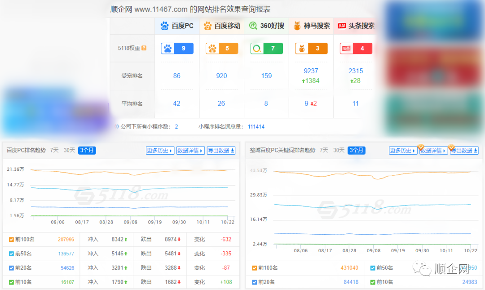Open 更多历史 in 整域百度PC关键词排名趋势 panel
This screenshot has width=485, height=290.
click(x=403, y=151)
